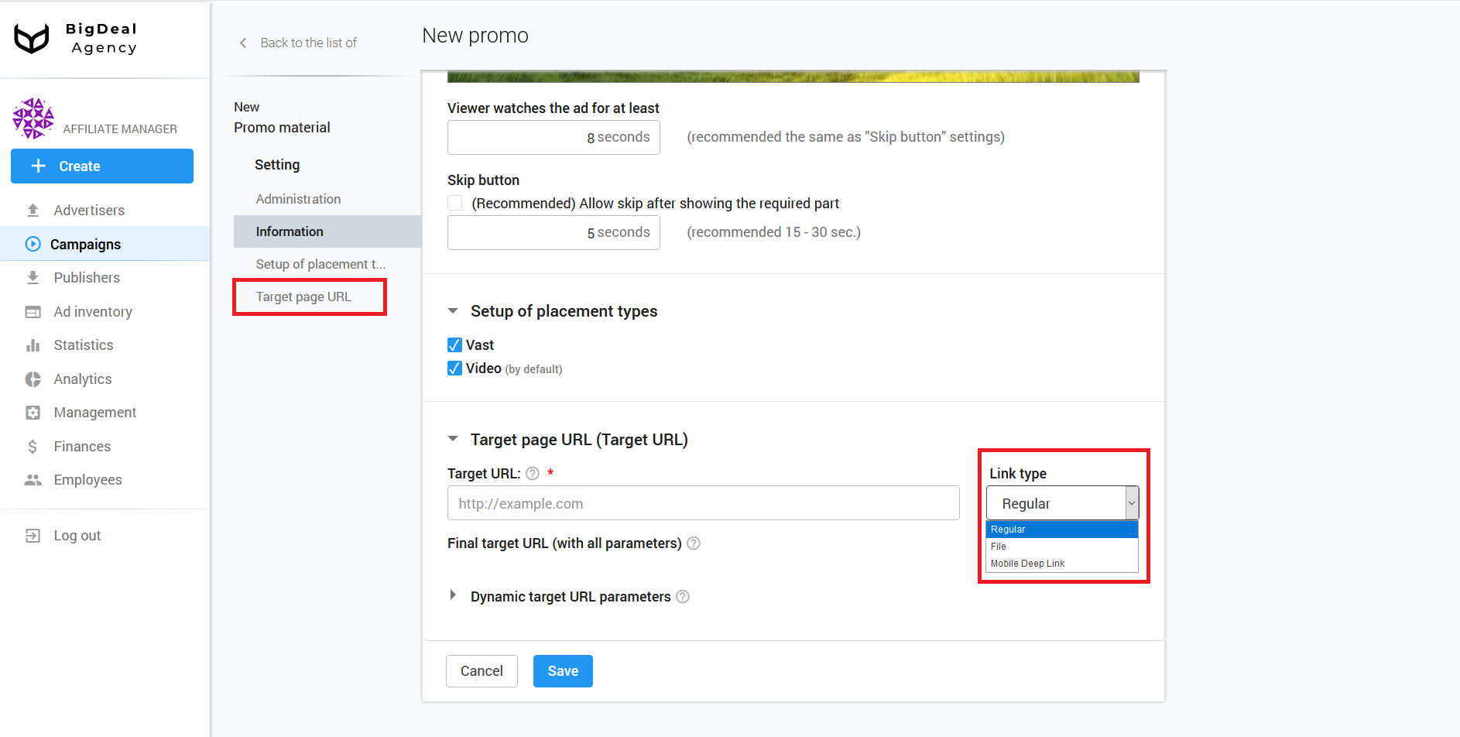Click the Advertisers upload icon
Viewport: 1460px width, 737px height.
coord(33,211)
